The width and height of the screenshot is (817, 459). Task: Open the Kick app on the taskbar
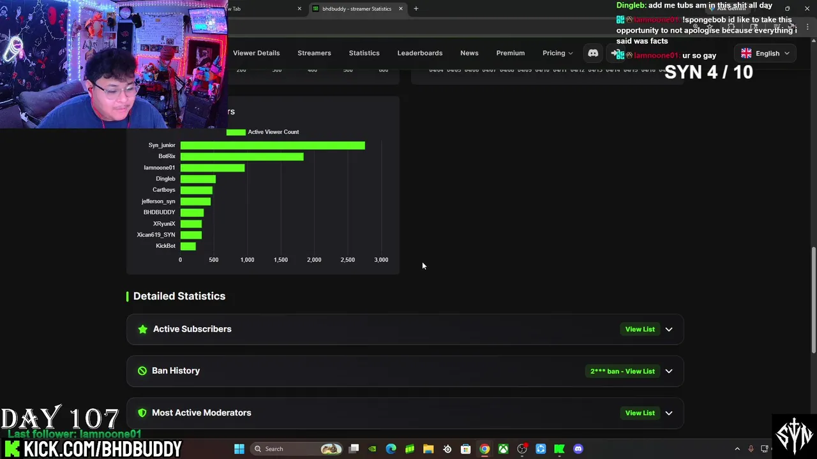point(559,449)
